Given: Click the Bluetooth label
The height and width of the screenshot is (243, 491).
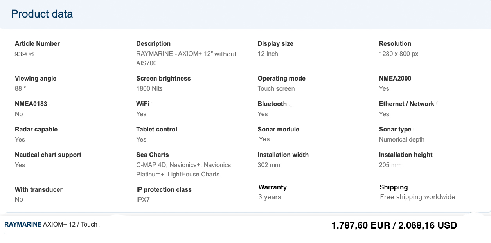Looking at the screenshot, I should (x=272, y=104).
